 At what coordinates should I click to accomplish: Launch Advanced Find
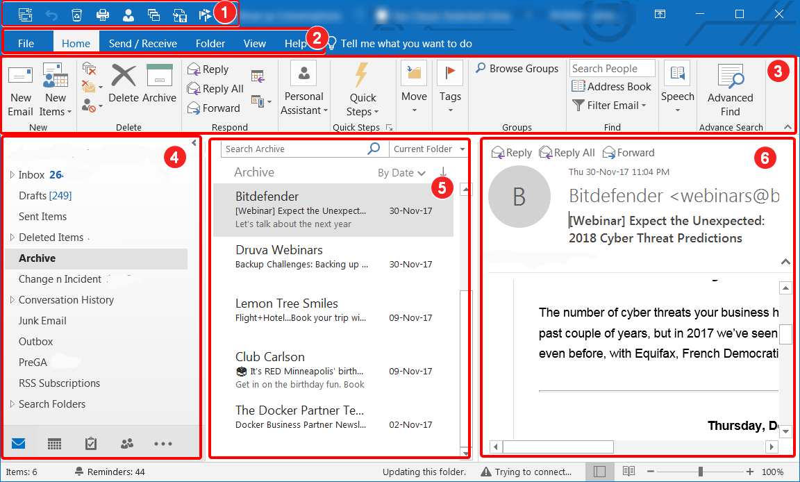[730, 90]
